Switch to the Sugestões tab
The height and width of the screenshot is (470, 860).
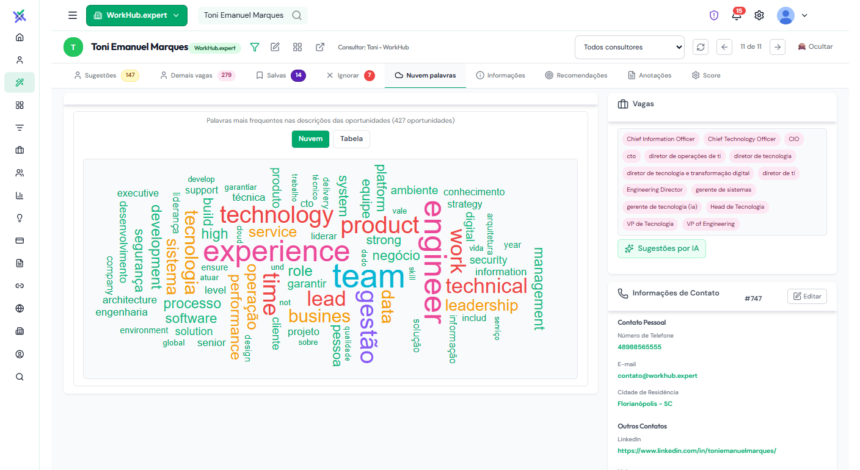tap(106, 76)
